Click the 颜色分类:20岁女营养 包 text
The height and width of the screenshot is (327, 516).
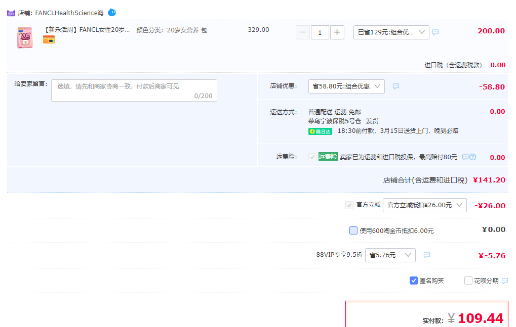tap(172, 30)
